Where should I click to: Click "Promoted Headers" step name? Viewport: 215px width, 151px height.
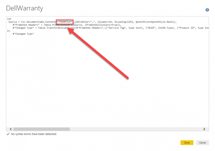(26, 25)
